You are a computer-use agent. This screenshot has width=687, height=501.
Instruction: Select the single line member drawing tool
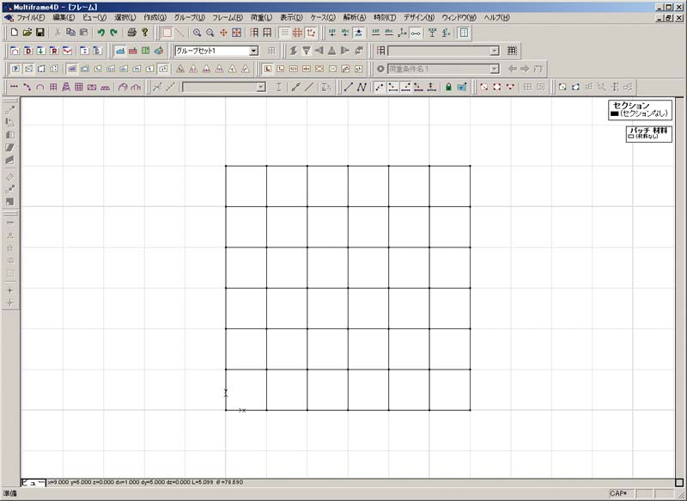point(349,87)
